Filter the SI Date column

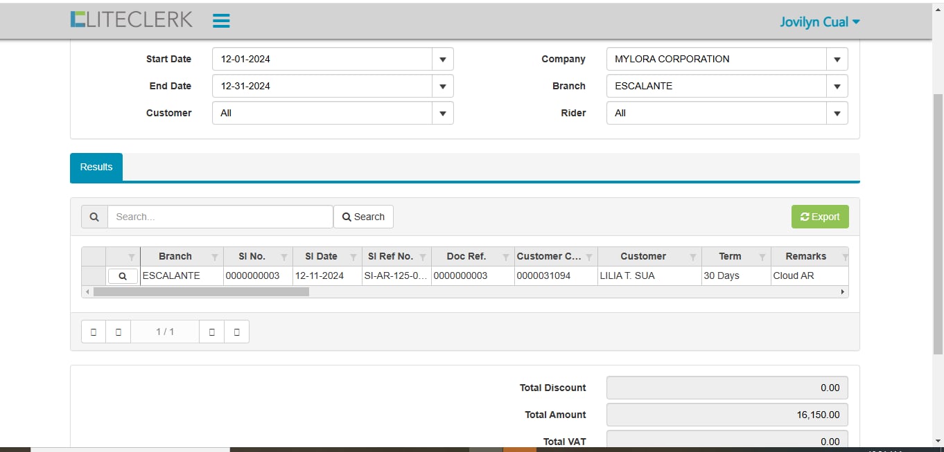tap(353, 257)
